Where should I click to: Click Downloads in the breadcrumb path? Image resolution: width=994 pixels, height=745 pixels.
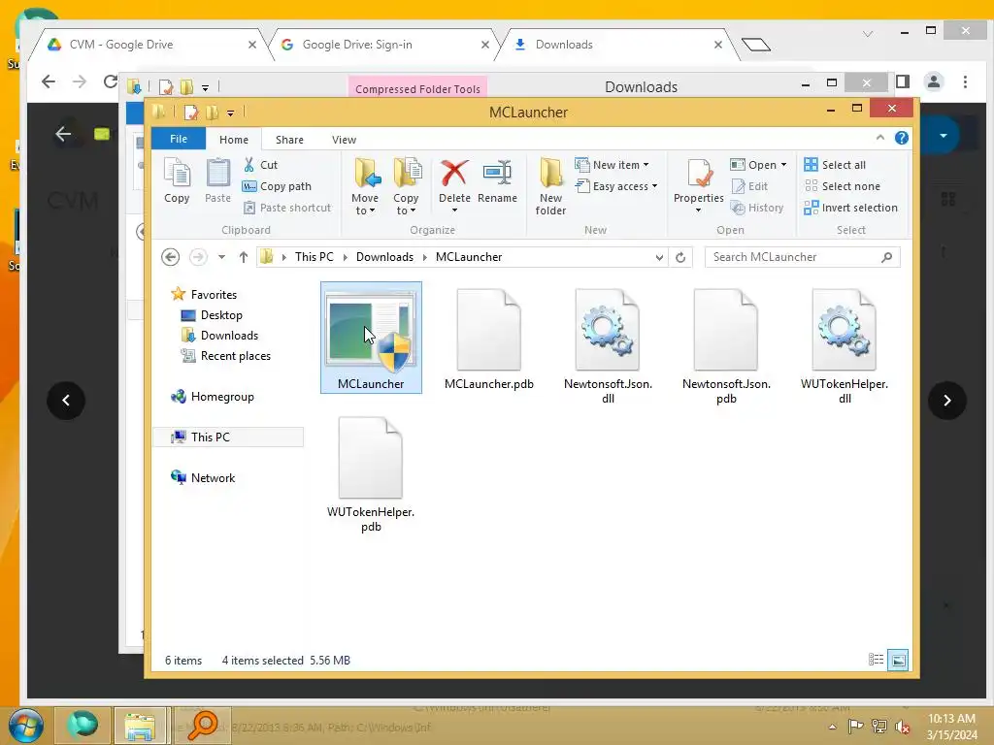(x=384, y=257)
